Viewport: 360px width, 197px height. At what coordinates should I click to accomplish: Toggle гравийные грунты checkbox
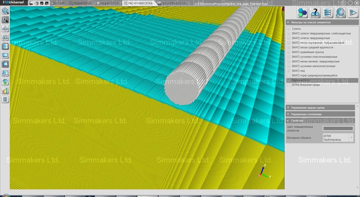(x=289, y=52)
